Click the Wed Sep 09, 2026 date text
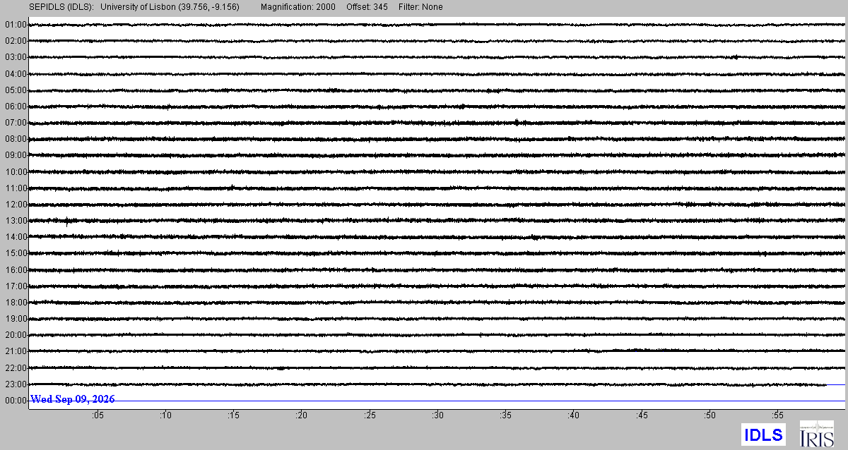848x450 pixels. coord(73,399)
